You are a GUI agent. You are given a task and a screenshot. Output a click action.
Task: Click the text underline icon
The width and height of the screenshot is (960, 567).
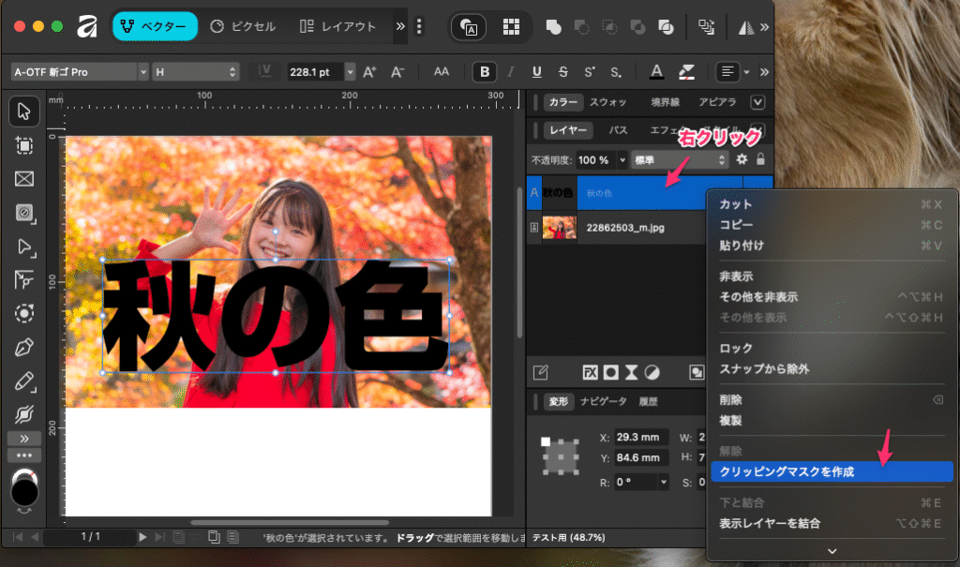pos(537,71)
